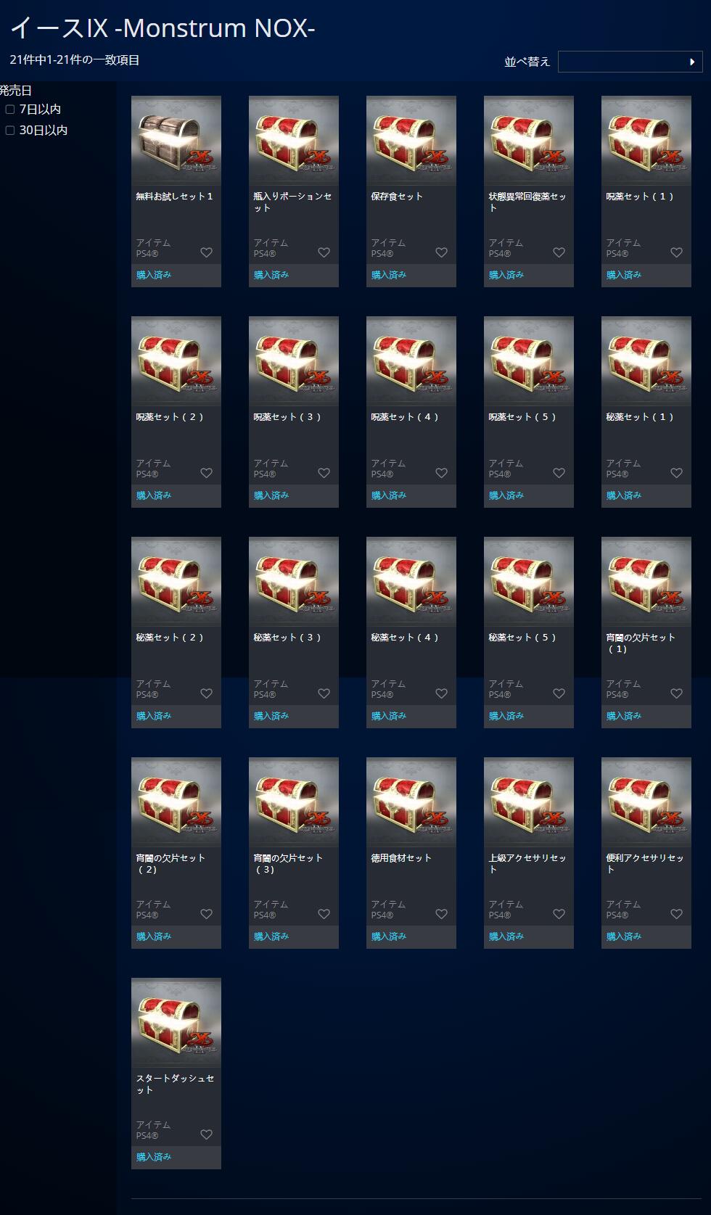This screenshot has height=1215, width=711.
Task: Click heart icon on 宵闇の欠片セット(1)
Action: pyautogui.click(x=677, y=693)
